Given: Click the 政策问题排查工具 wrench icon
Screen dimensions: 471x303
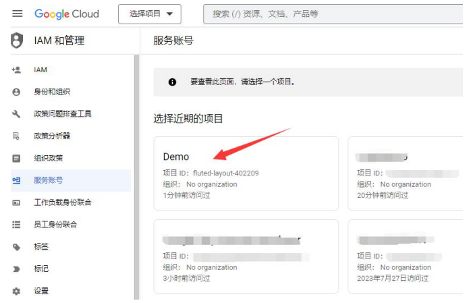Looking at the screenshot, I should [17, 114].
